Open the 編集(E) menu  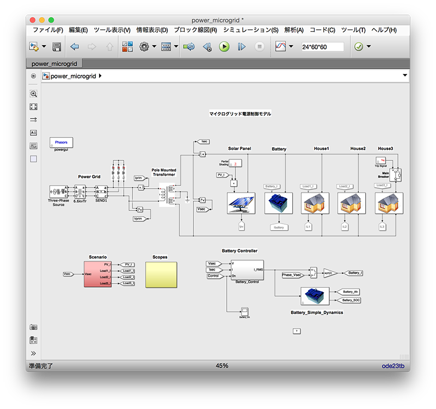[x=78, y=30]
